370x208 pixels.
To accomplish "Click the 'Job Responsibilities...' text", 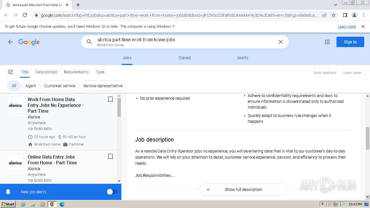I will point(155,175).
